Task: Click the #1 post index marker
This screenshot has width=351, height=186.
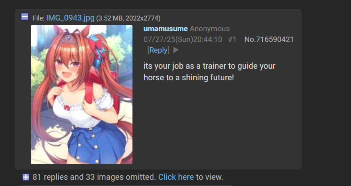Action: tap(232, 39)
